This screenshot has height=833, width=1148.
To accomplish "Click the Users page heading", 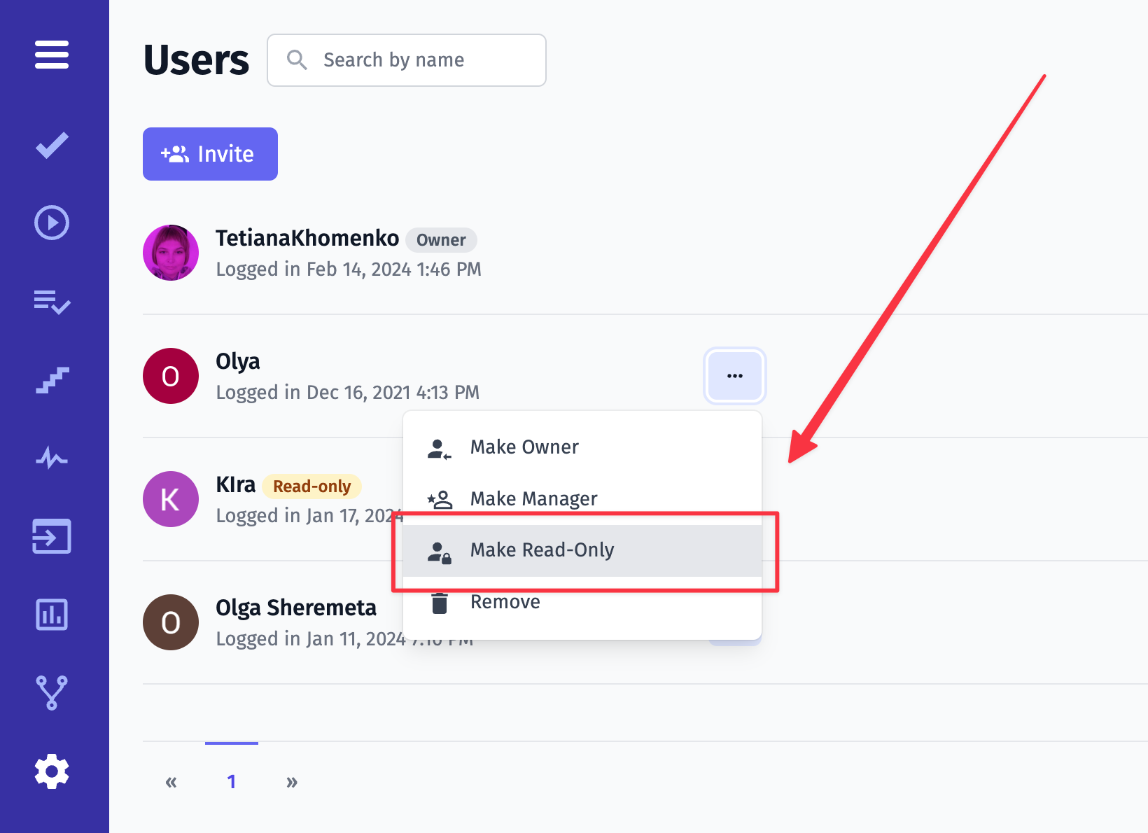I will pos(196,60).
